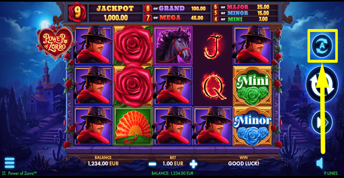344x178 pixels.
Task: Click the JACKPOT 1,000.00 panel
Action: 115,13
